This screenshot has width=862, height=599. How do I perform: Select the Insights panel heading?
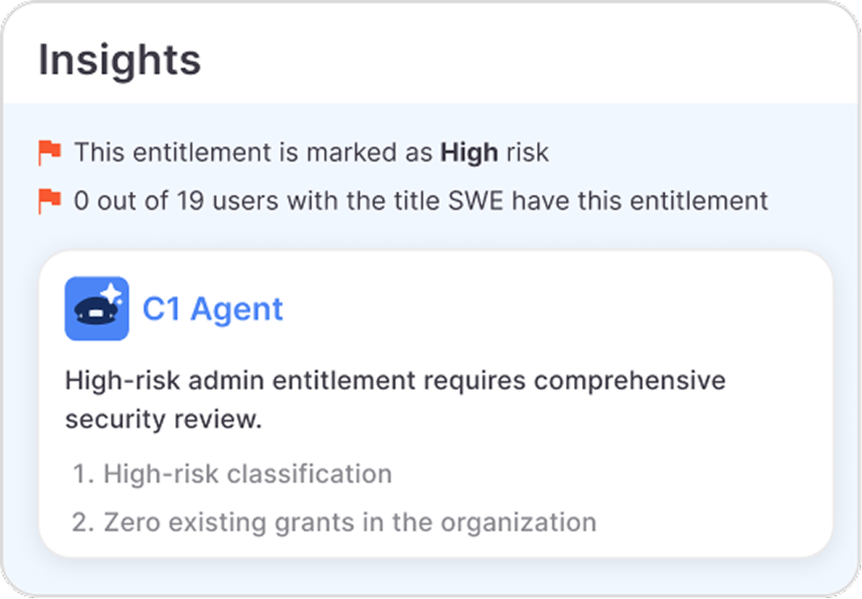pos(119,58)
